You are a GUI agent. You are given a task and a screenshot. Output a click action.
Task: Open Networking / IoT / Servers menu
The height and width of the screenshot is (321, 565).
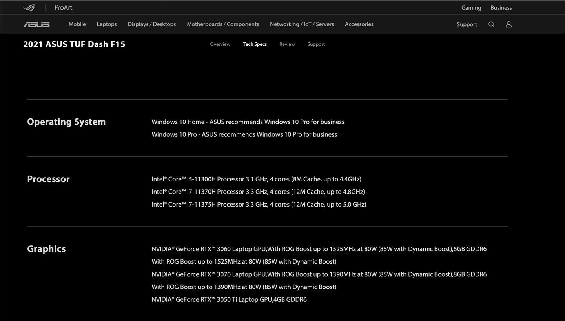pyautogui.click(x=302, y=24)
